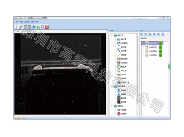
Task: Click the image view horizontal scrollbar
Action: tap(60, 116)
